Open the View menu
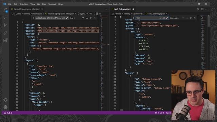This screenshot has height=122, width=217. click(33, 4)
